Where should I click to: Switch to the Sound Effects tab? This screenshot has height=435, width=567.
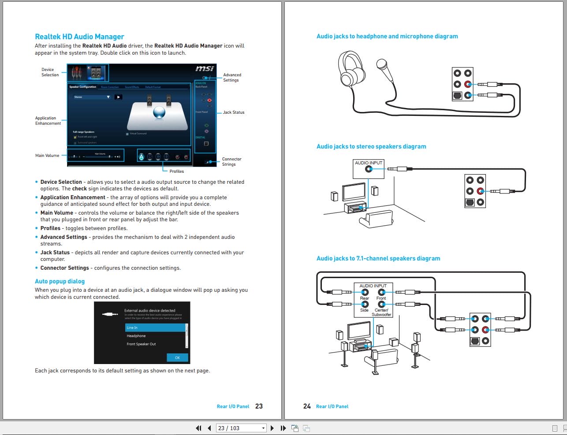point(132,87)
